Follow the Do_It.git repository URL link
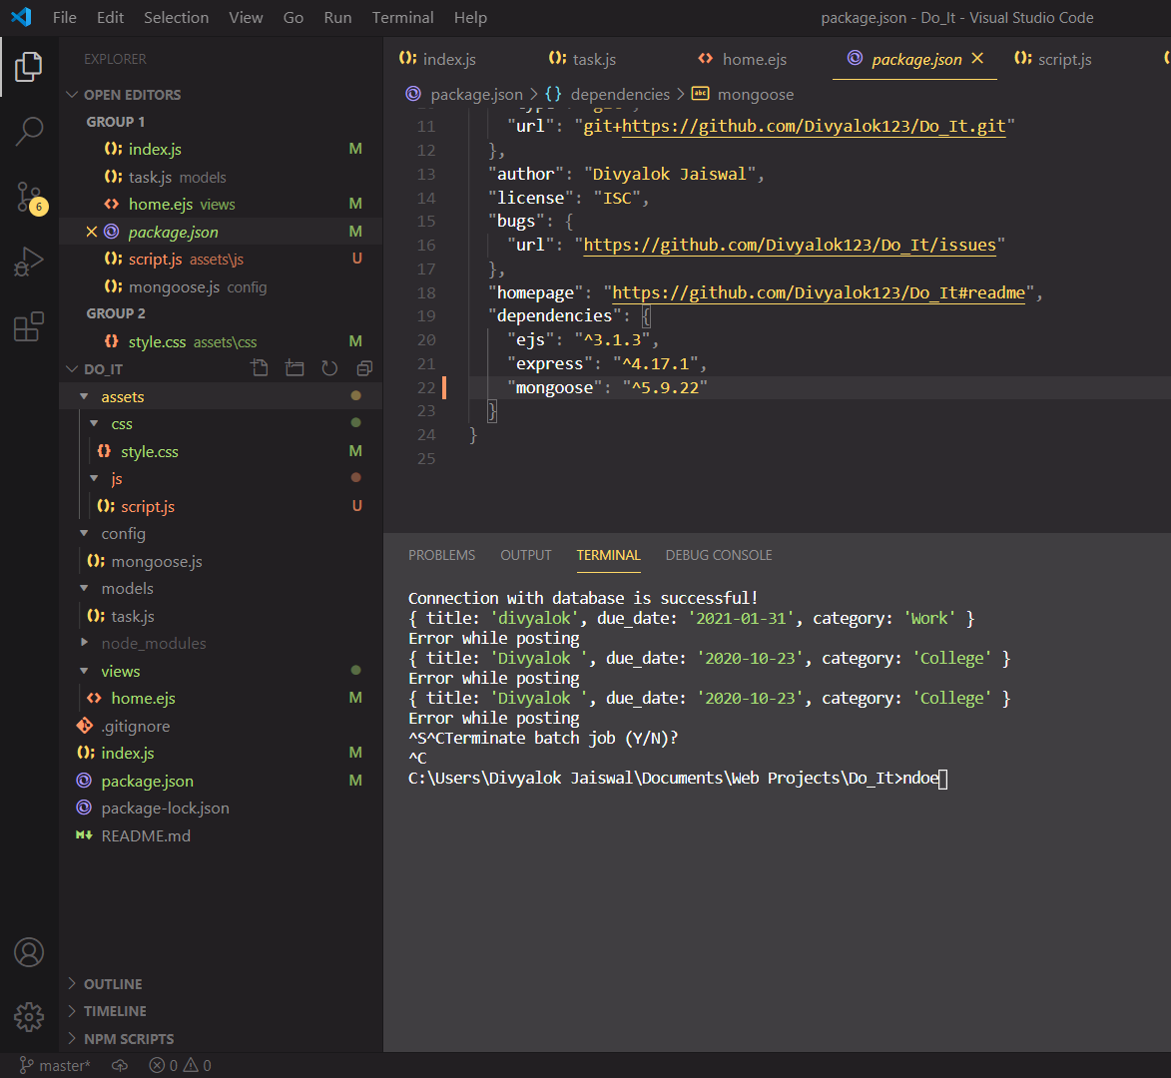1171x1078 pixels. coord(814,126)
